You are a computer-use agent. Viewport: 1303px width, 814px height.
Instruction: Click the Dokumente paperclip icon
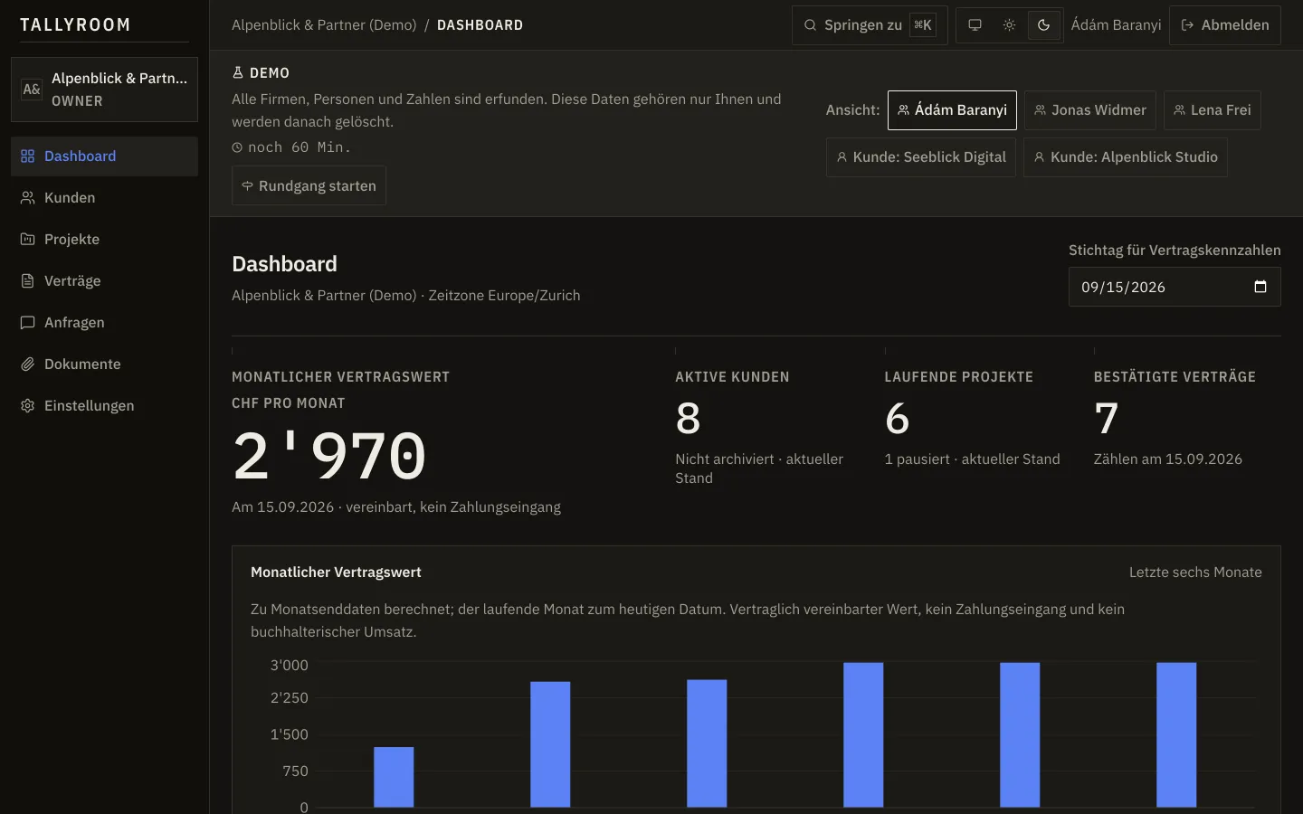click(x=28, y=364)
